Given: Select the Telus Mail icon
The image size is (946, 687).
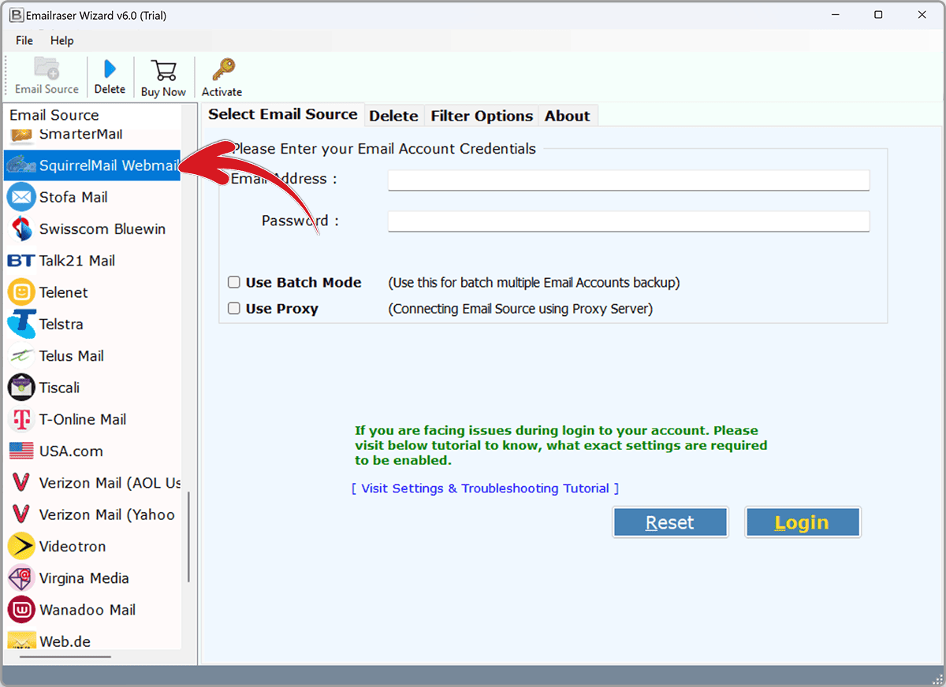Looking at the screenshot, I should click(x=21, y=356).
